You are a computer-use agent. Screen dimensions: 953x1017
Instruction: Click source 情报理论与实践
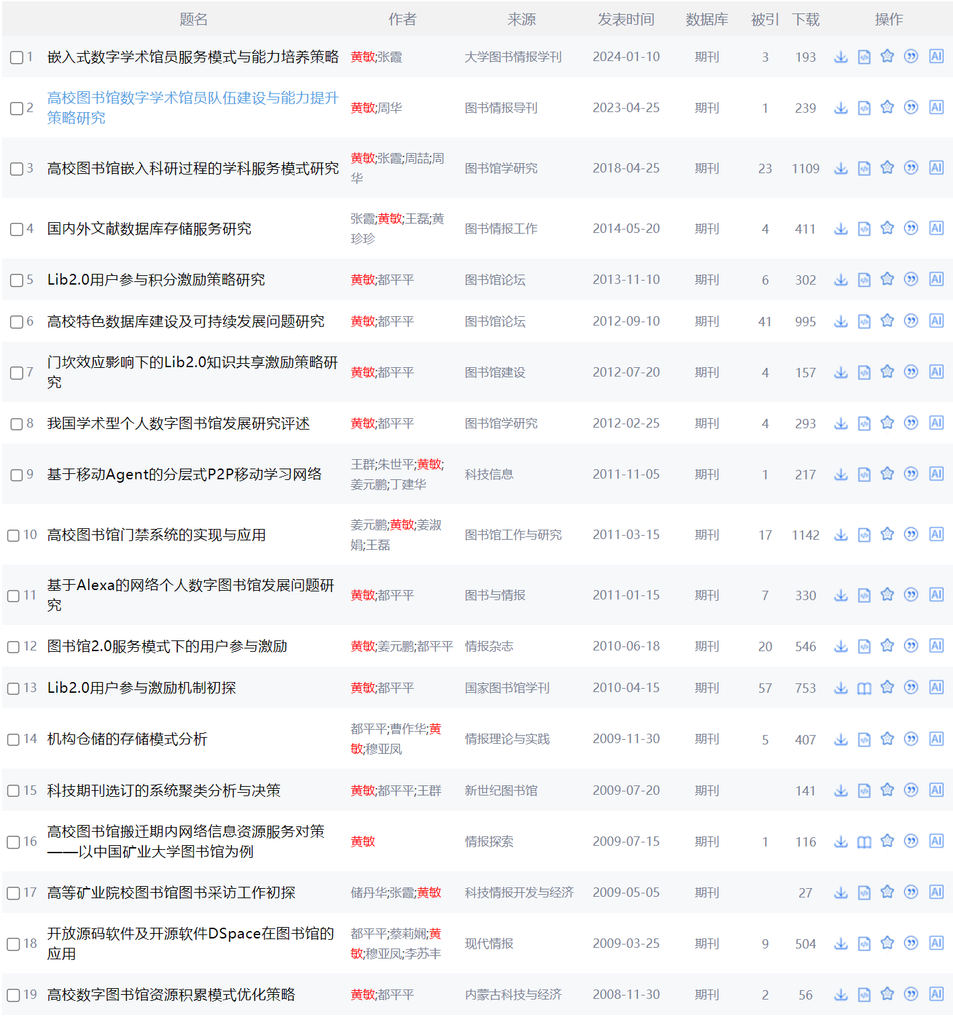(507, 739)
